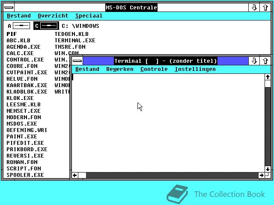Click the C: \WINDOWS path label
The height and width of the screenshot is (205, 274).
pyautogui.click(x=80, y=26)
